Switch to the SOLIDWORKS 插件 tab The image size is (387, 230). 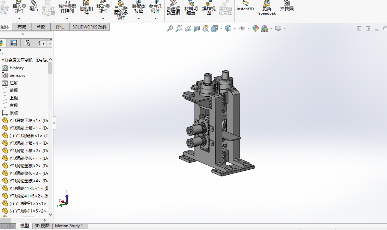pos(90,27)
